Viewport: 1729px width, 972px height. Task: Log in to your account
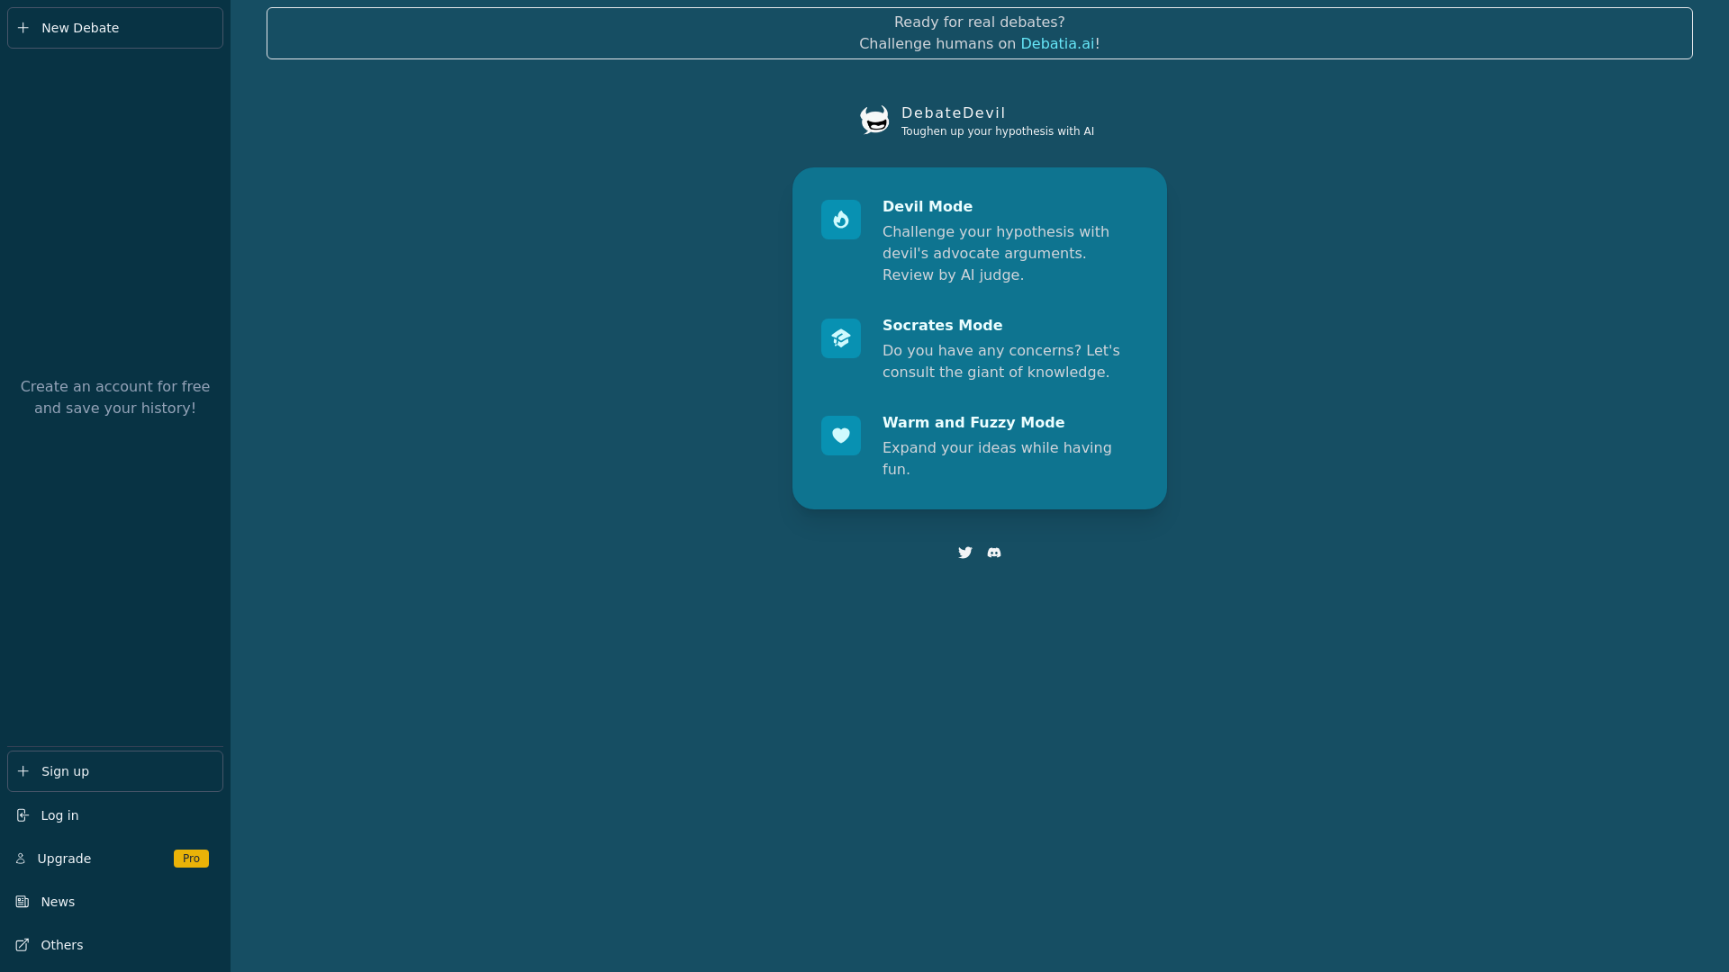click(58, 815)
